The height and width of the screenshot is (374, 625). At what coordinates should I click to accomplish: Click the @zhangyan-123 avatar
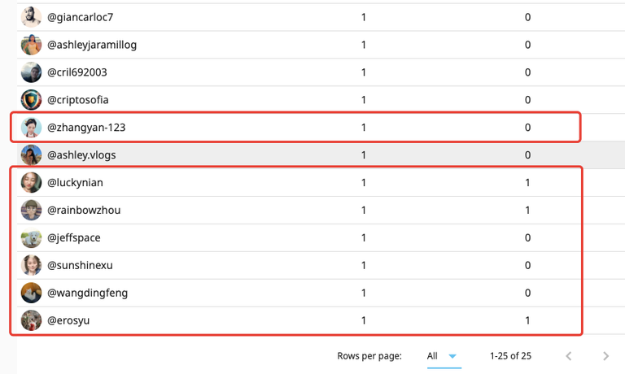31,127
